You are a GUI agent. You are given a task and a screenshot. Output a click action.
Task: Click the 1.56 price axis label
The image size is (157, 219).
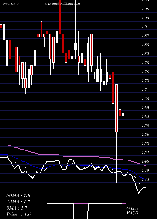click(x=146, y=135)
